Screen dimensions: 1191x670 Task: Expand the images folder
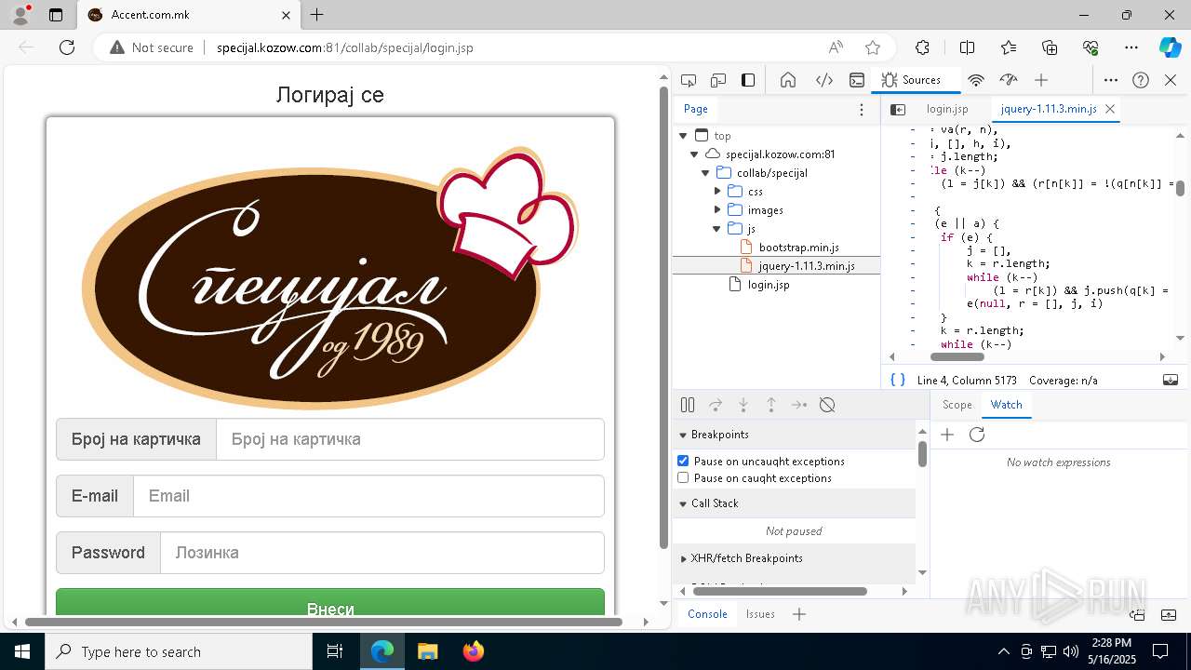717,210
